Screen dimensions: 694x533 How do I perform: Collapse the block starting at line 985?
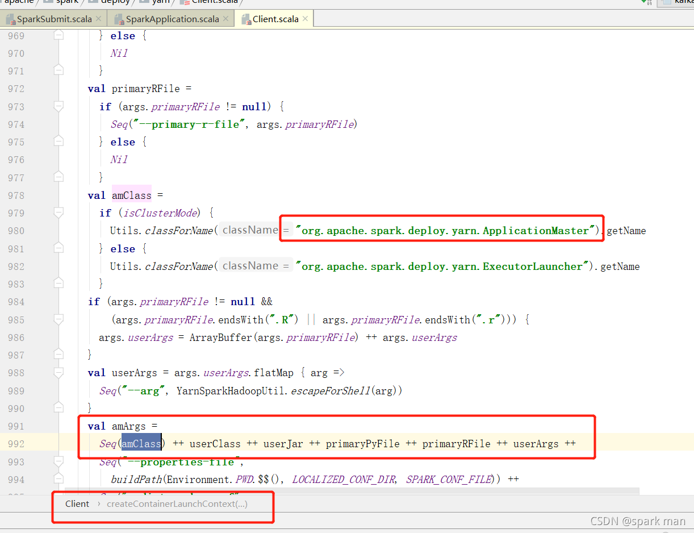[x=58, y=319]
